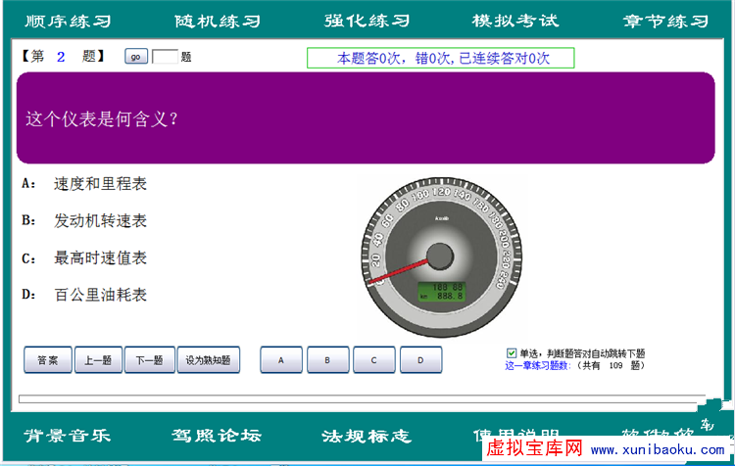Click the speedometer gauge image
This screenshot has width=735, height=466.
(x=439, y=257)
